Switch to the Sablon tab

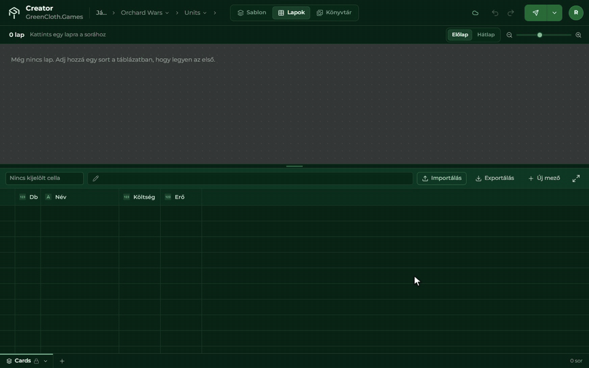(252, 13)
